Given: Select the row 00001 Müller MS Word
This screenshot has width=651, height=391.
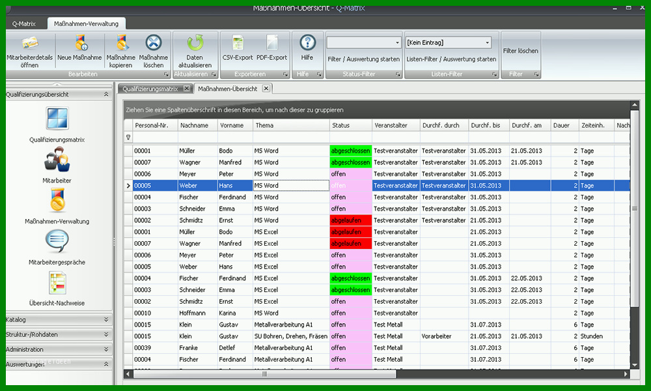Looking at the screenshot, I should (x=377, y=151).
